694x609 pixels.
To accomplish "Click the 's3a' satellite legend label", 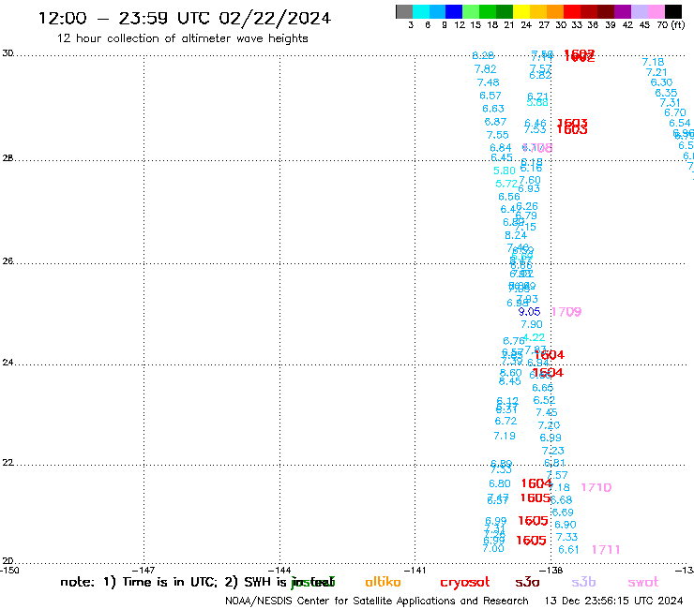I will click(x=527, y=582).
